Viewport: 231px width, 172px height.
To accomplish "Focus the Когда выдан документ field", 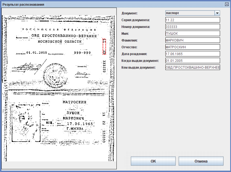I will pyautogui.click(x=192, y=61).
